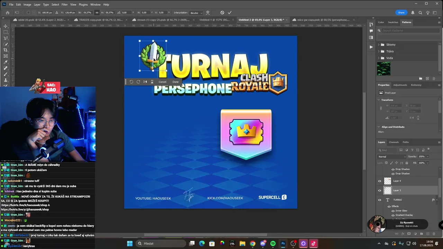Delete layer trash icon
The image size is (443, 249).
tap(434, 234)
